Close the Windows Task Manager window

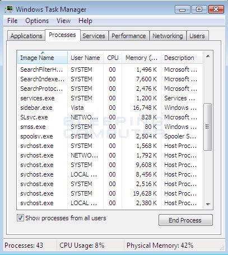(x=216, y=10)
